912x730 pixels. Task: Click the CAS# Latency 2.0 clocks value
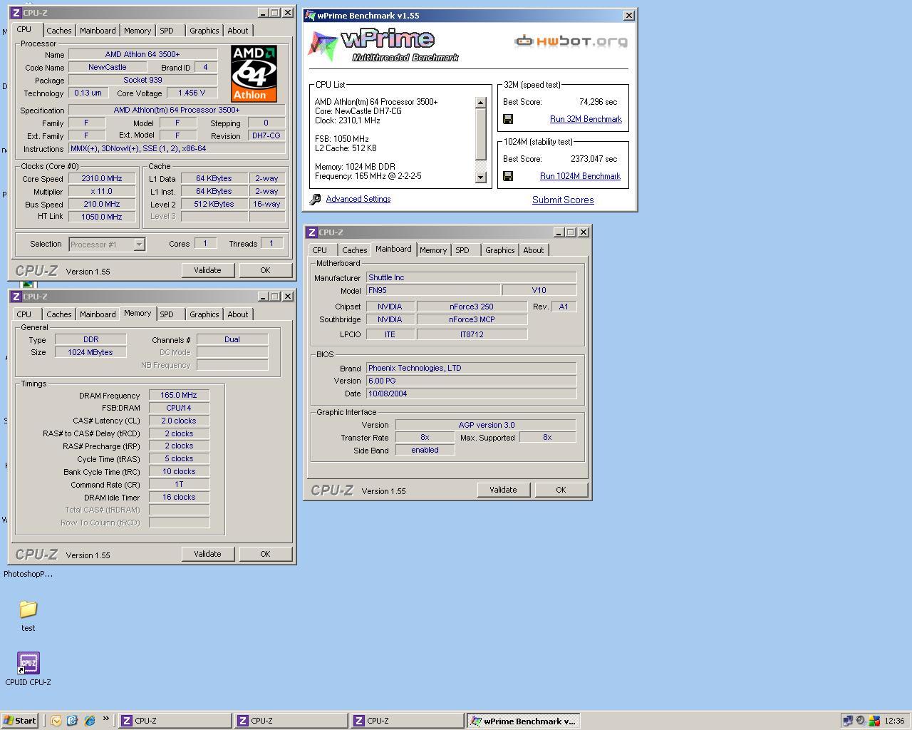[179, 421]
